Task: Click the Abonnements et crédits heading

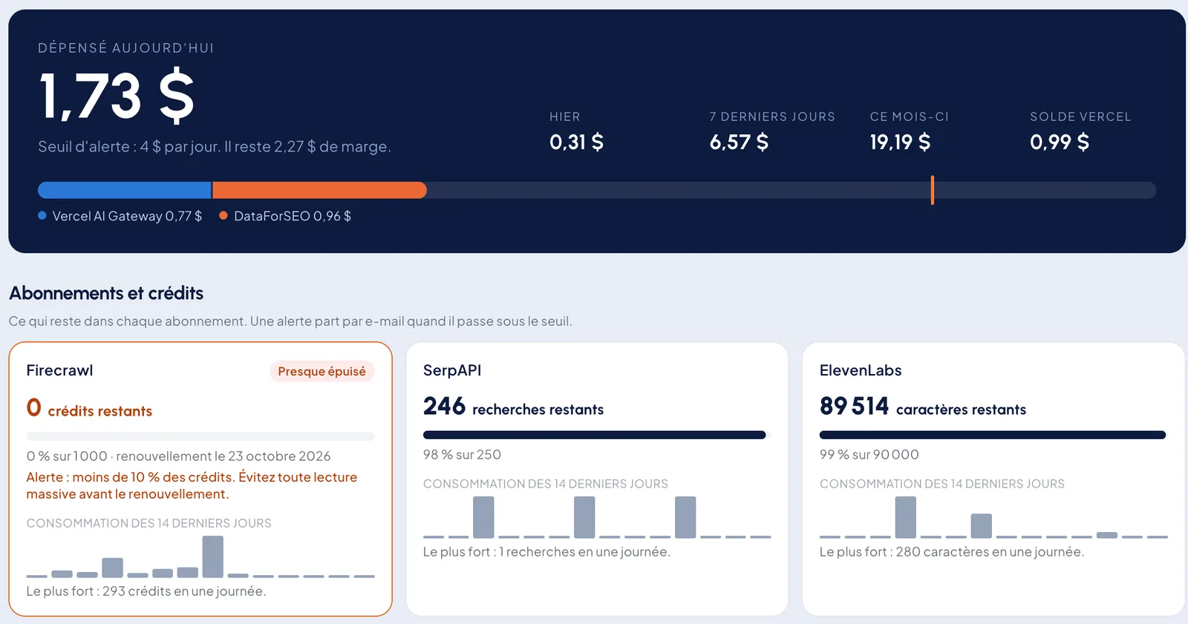Action: 106,293
